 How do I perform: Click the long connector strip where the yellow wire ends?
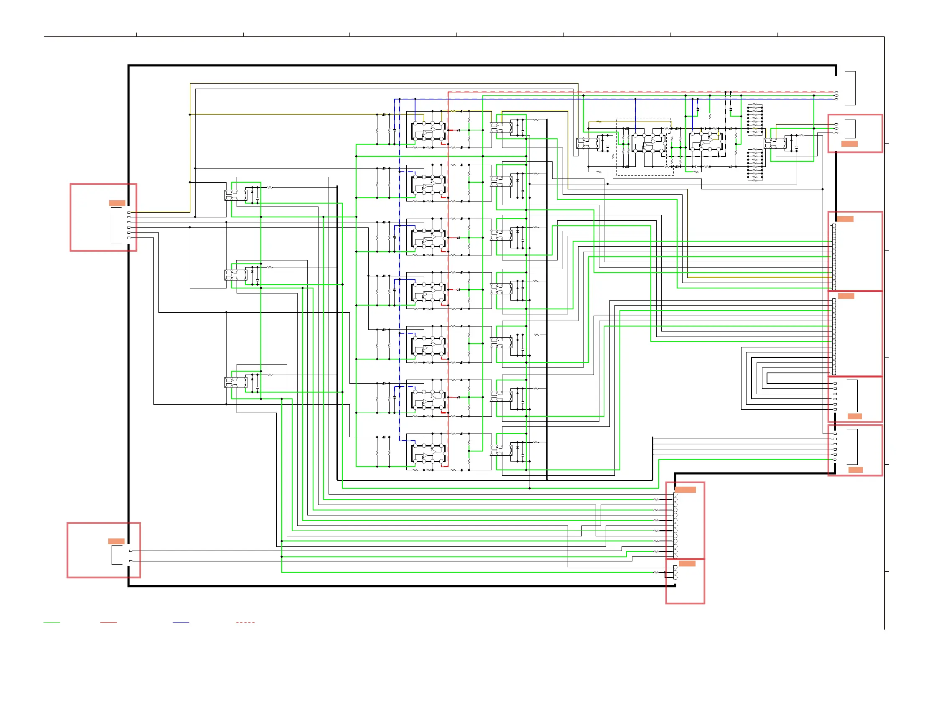pos(834,257)
